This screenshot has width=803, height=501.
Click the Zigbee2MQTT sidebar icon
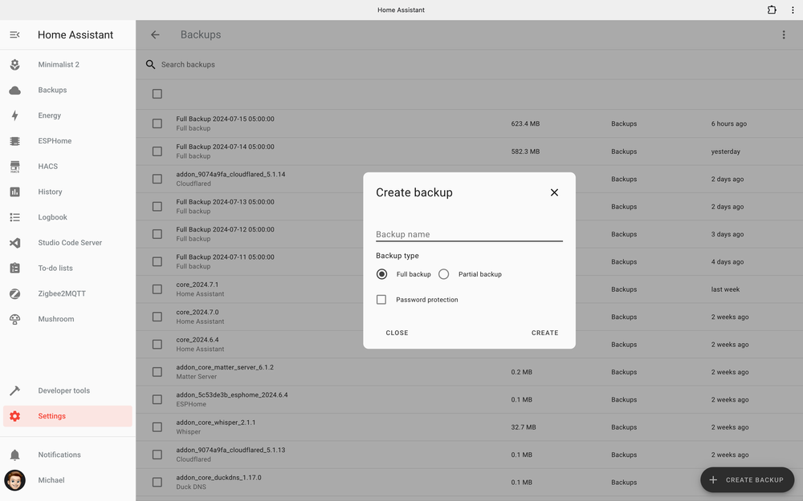pos(14,294)
